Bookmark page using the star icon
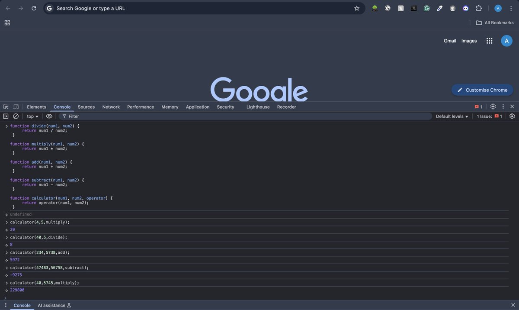 pos(357,8)
